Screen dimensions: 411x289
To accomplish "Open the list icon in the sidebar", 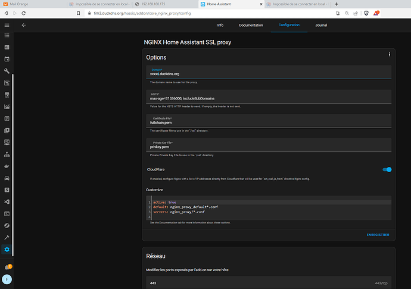I will 7,35.
